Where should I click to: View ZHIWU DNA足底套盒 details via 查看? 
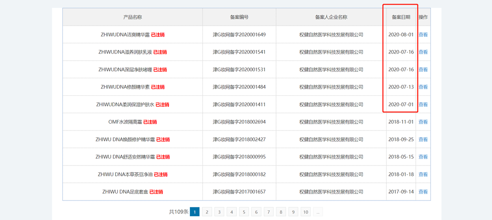pos(423,192)
